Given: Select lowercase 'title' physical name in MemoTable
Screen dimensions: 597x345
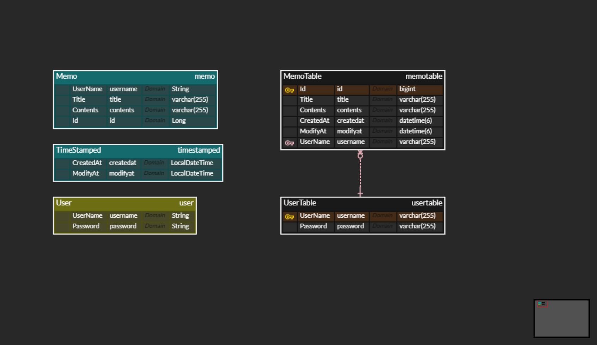Looking at the screenshot, I should coord(343,100).
